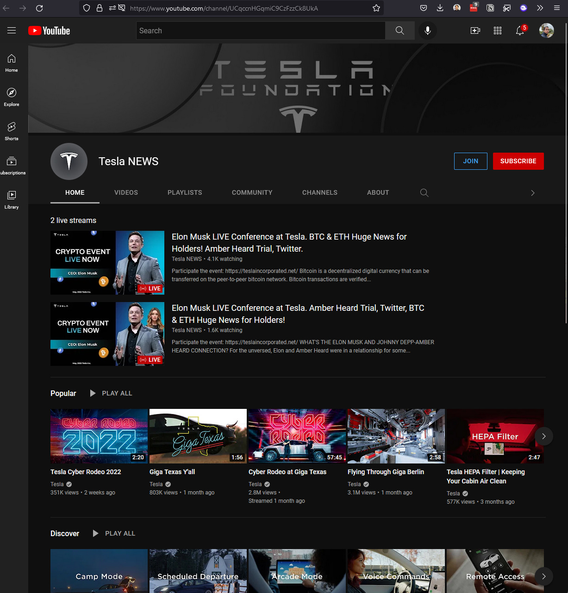Switch to the VIDEOS tab
The image size is (568, 593).
tap(126, 192)
